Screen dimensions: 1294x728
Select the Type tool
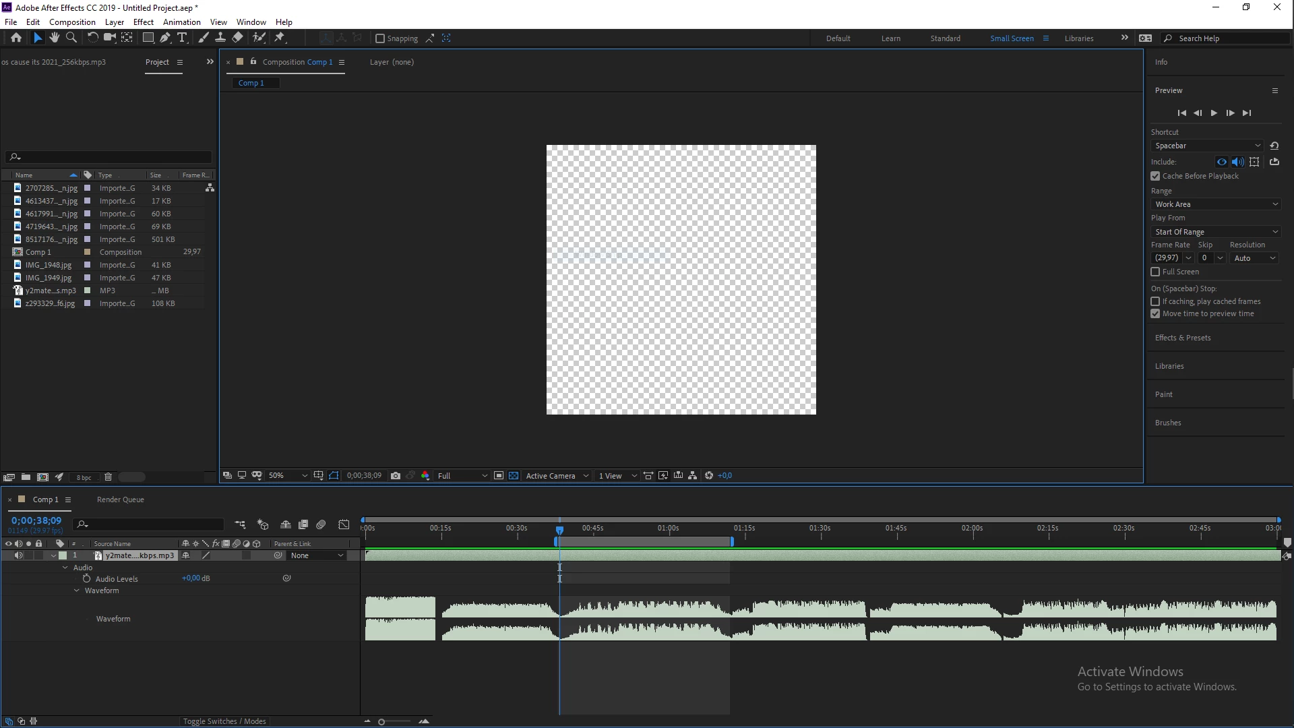(x=181, y=38)
